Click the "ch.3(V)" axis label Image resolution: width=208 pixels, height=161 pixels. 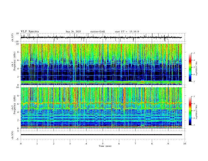13,135
